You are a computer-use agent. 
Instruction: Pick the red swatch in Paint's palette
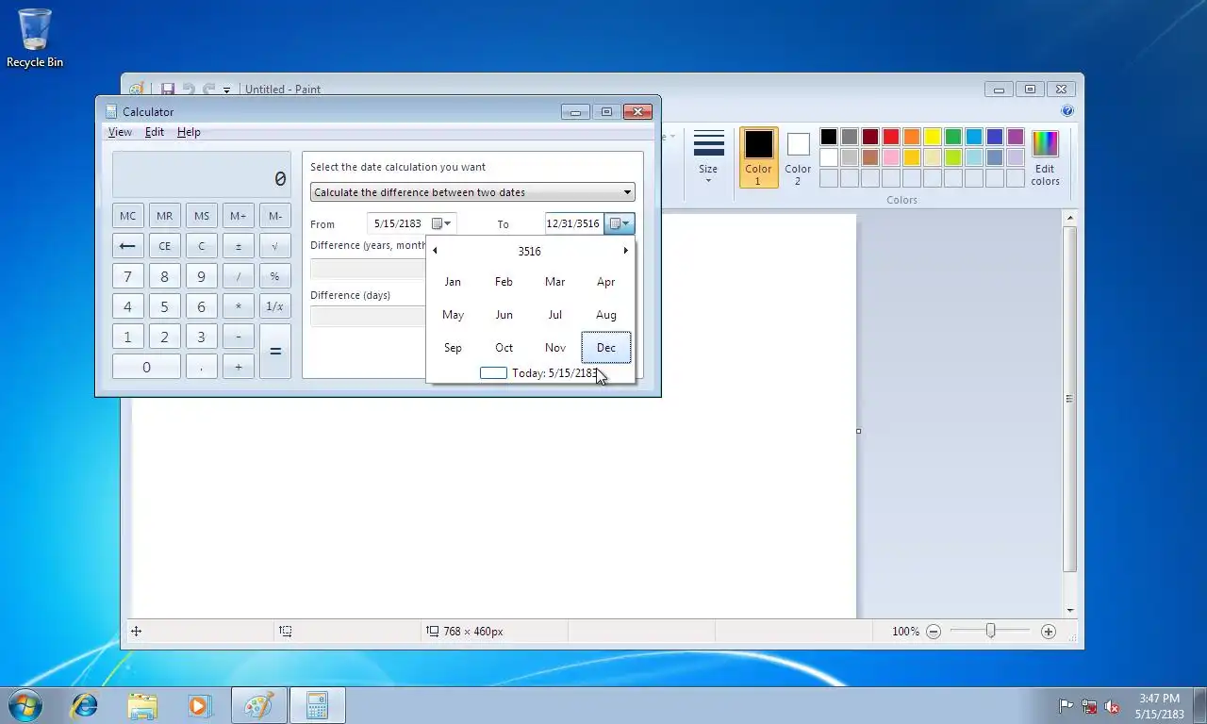[891, 137]
